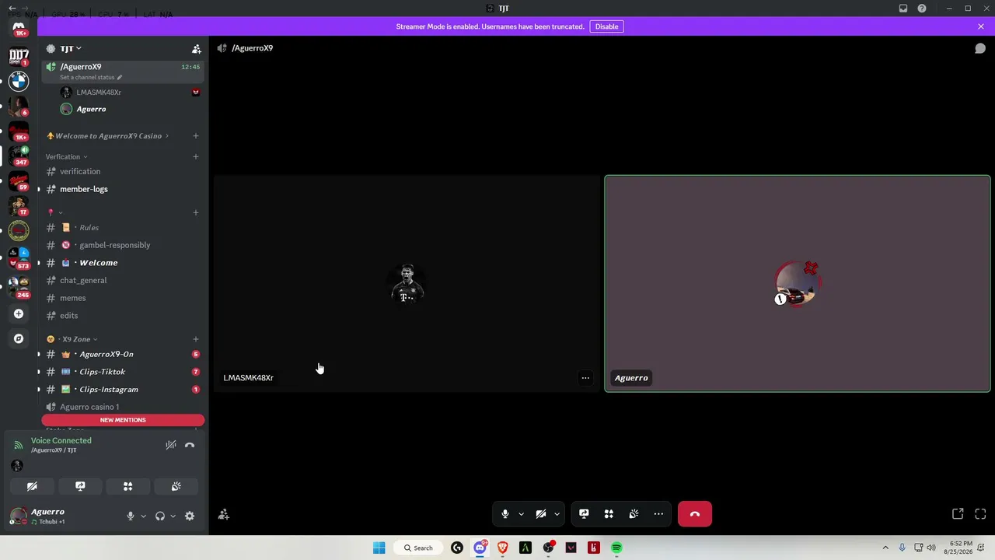Open user settings gear
Image resolution: width=995 pixels, height=560 pixels.
pos(190,516)
